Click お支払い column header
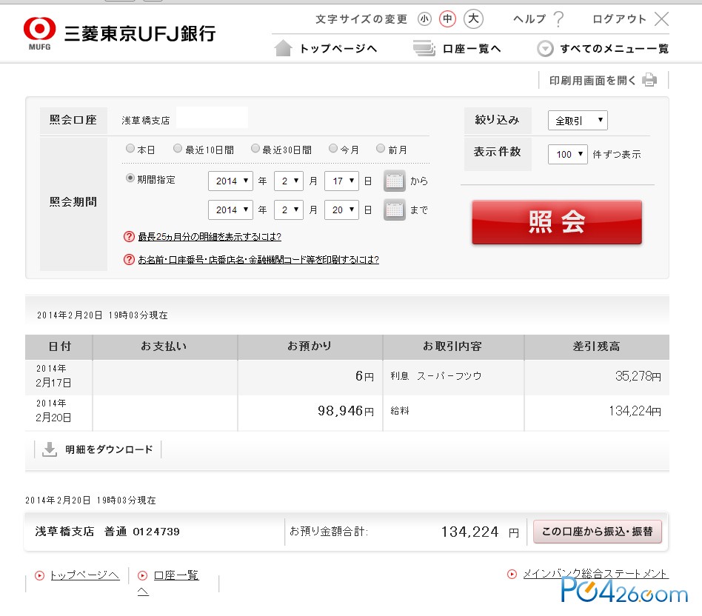The width and height of the screenshot is (702, 616). [x=164, y=346]
